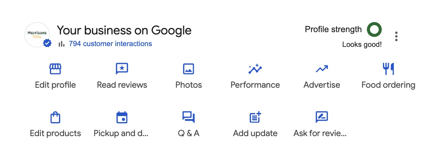Click the Add update post icon

pos(255,117)
